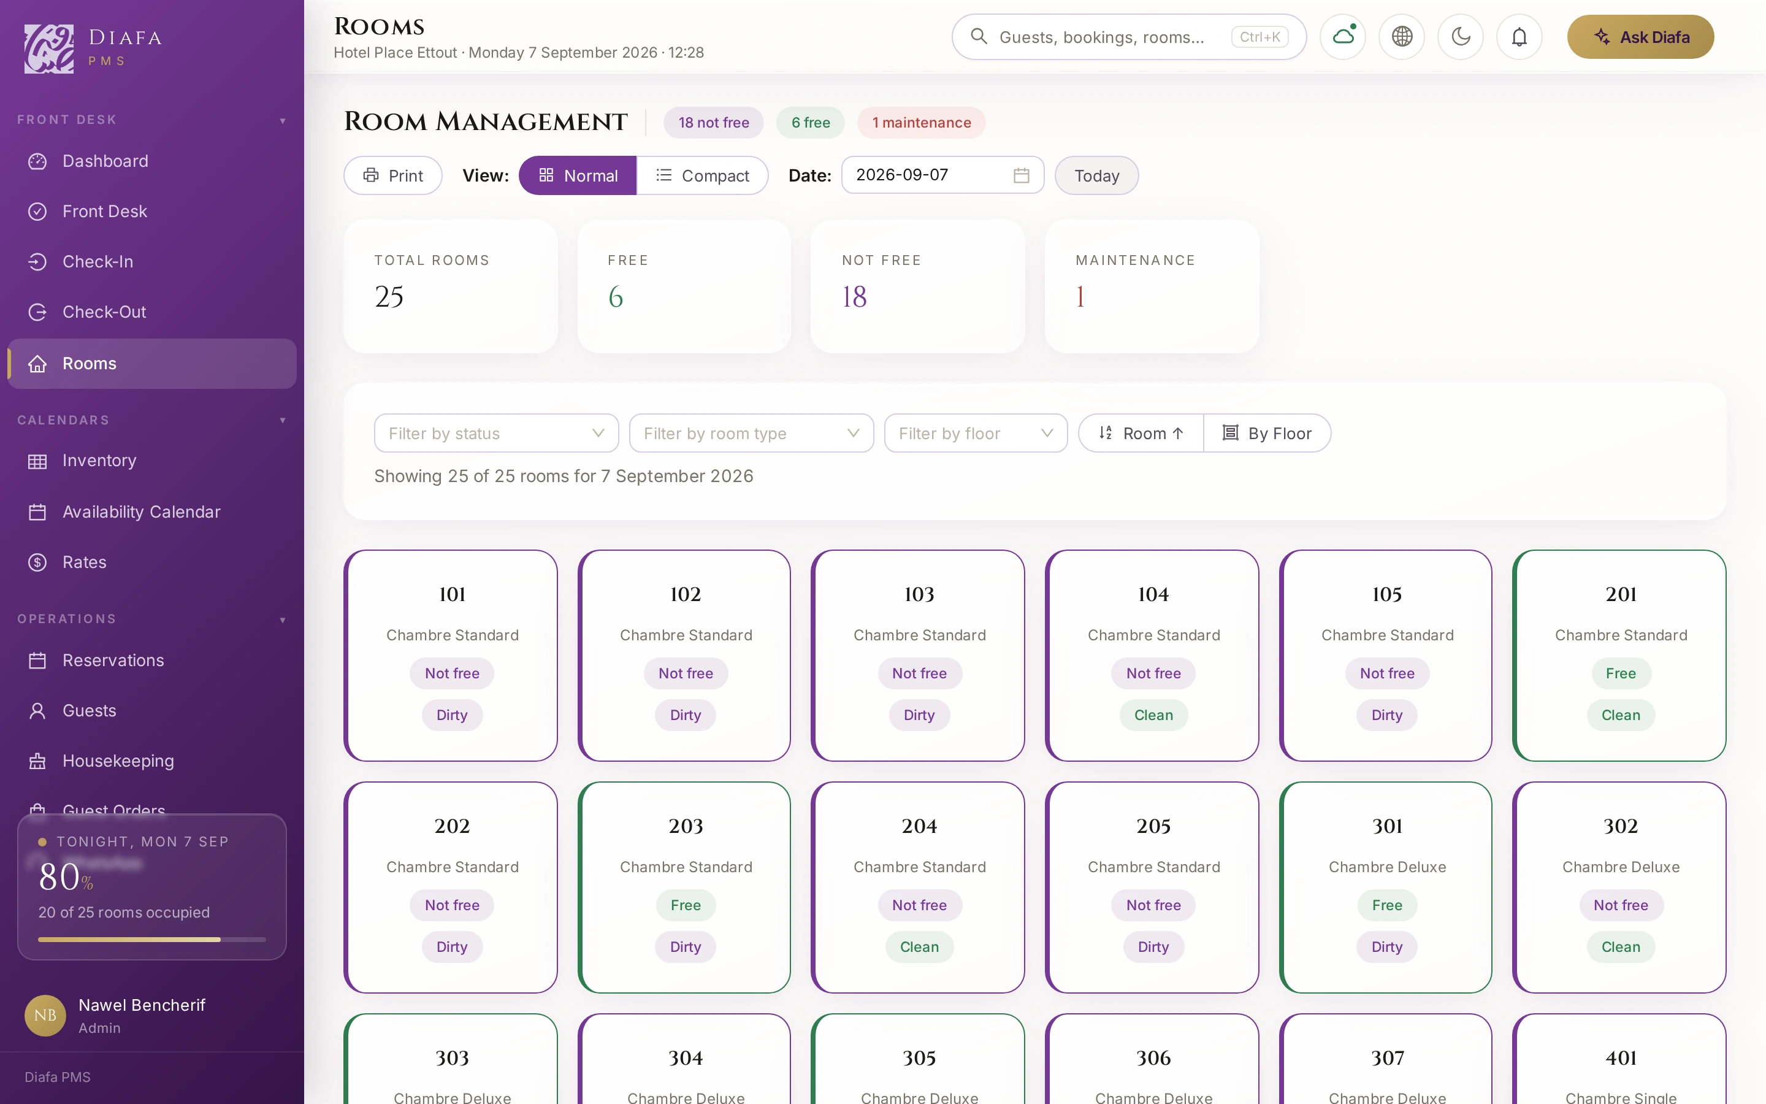The width and height of the screenshot is (1766, 1104).
Task: Open Filter by room type dropdown
Action: [x=751, y=433]
